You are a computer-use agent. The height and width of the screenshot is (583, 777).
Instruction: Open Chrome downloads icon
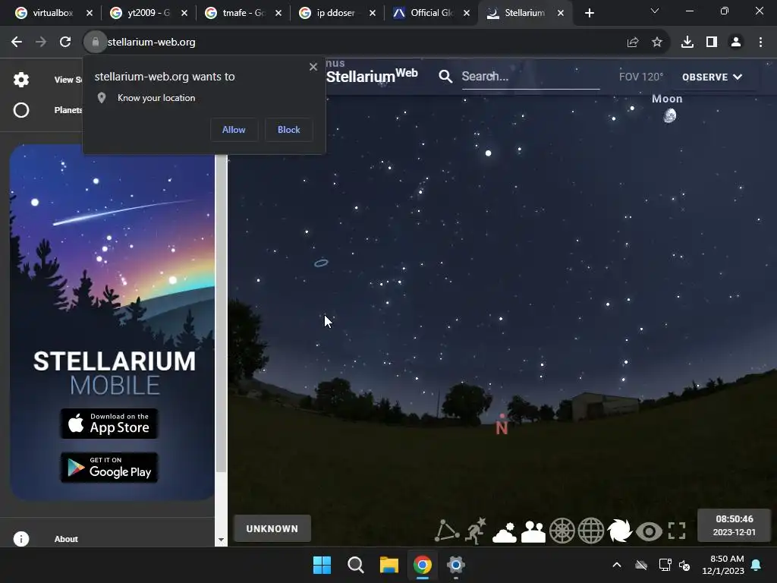coord(687,43)
